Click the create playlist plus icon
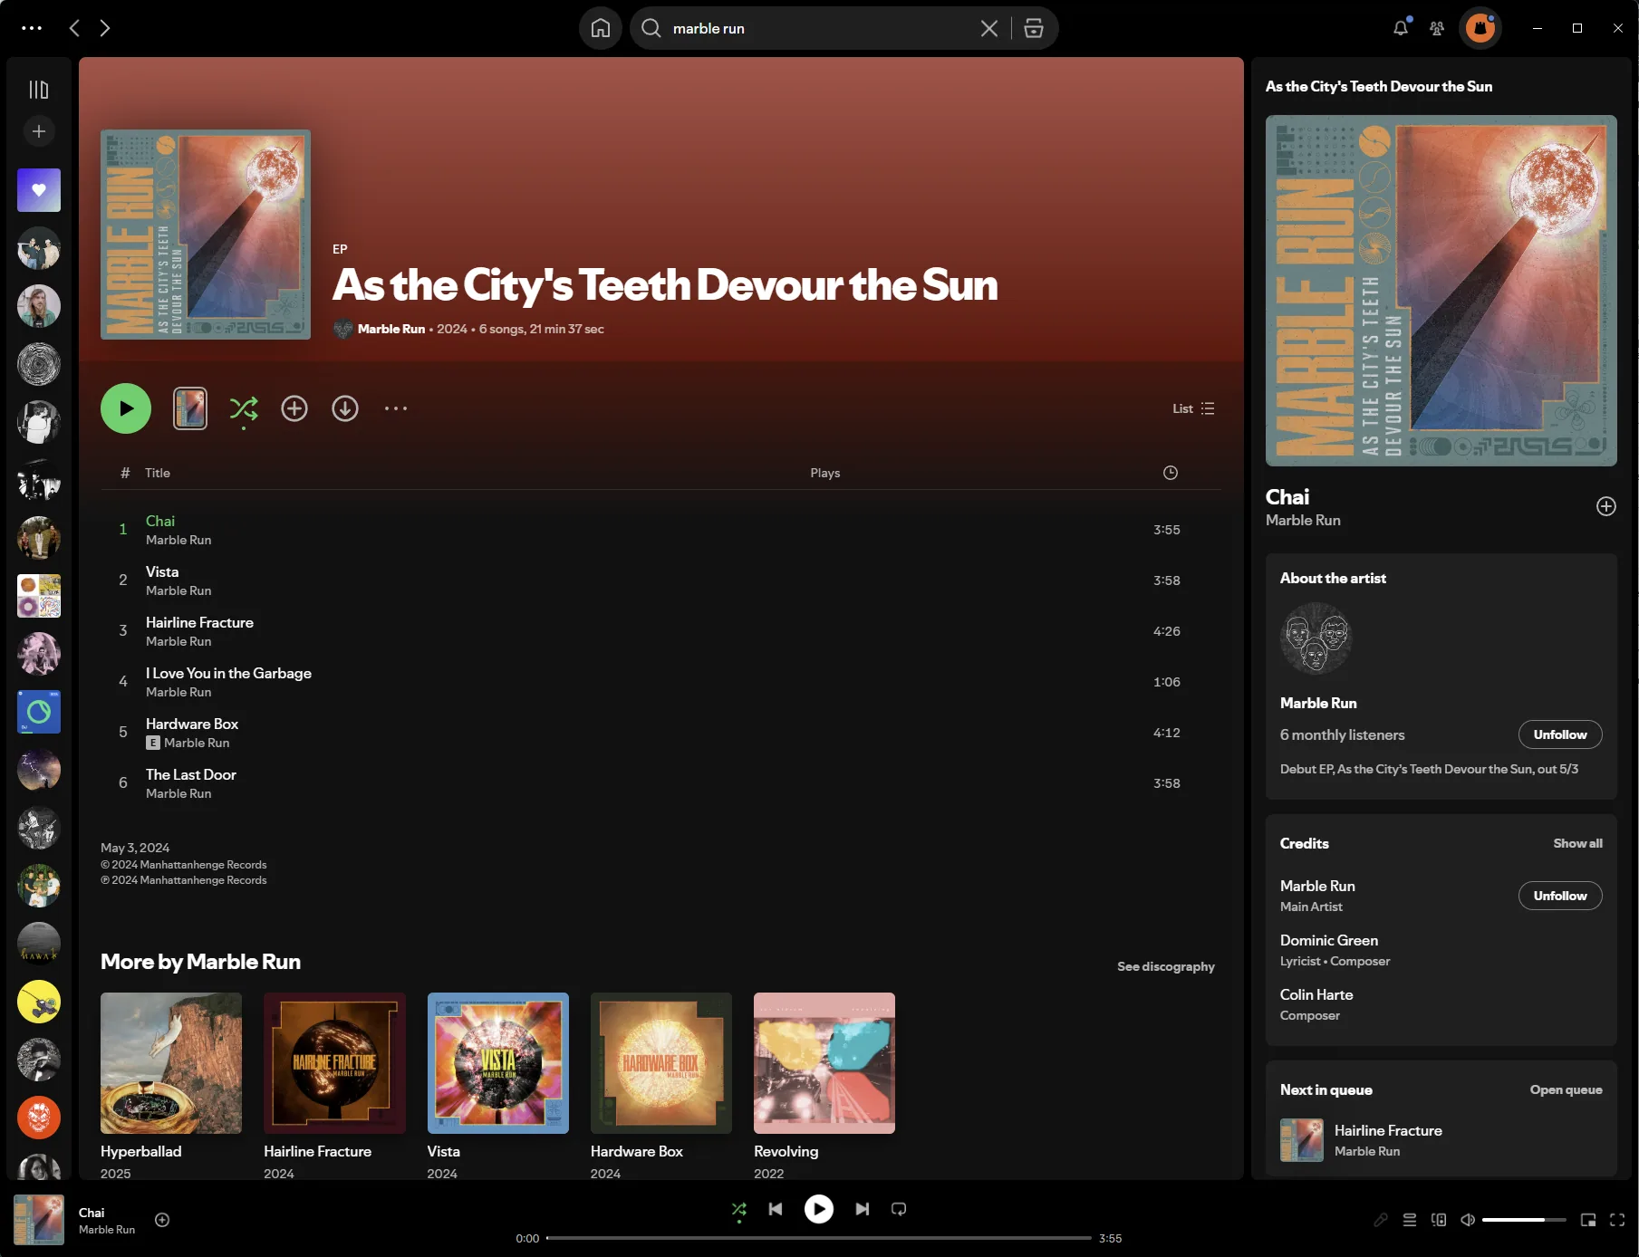 [x=38, y=131]
